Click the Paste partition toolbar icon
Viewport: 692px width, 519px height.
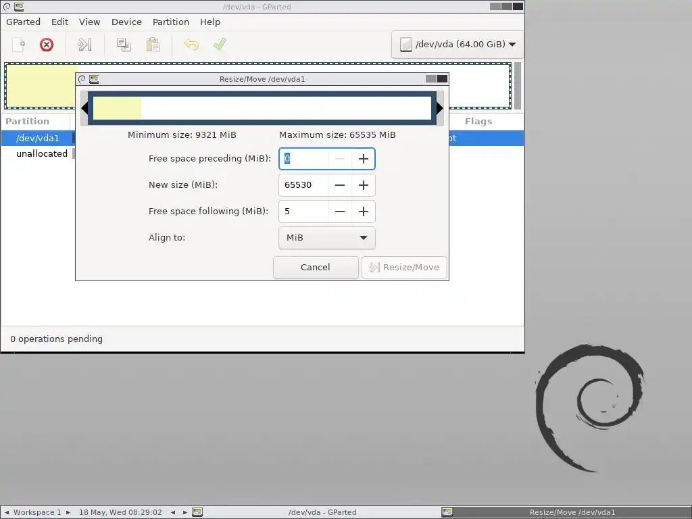[x=153, y=45]
